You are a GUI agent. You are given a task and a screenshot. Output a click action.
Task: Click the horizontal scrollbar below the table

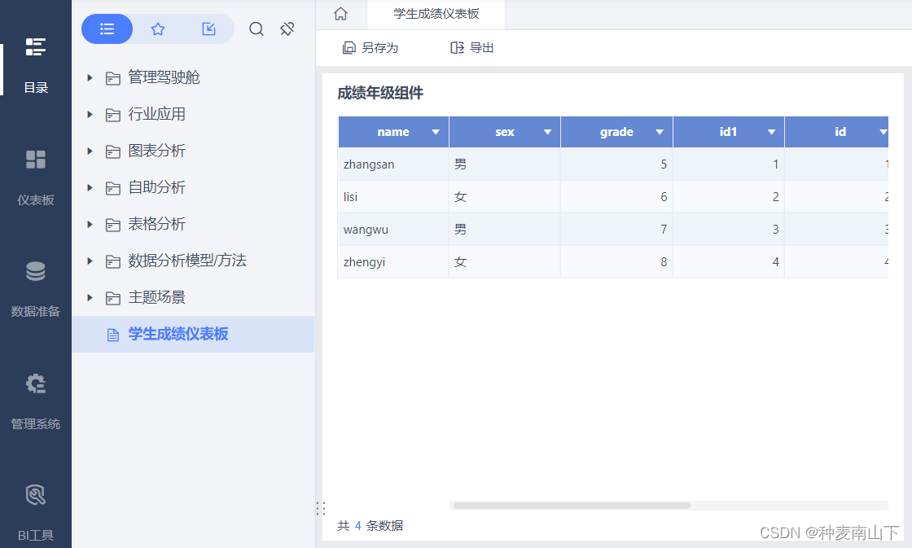(x=570, y=505)
